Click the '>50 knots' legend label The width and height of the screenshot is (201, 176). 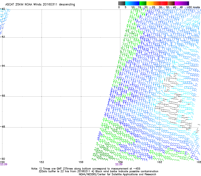click(x=193, y=7)
